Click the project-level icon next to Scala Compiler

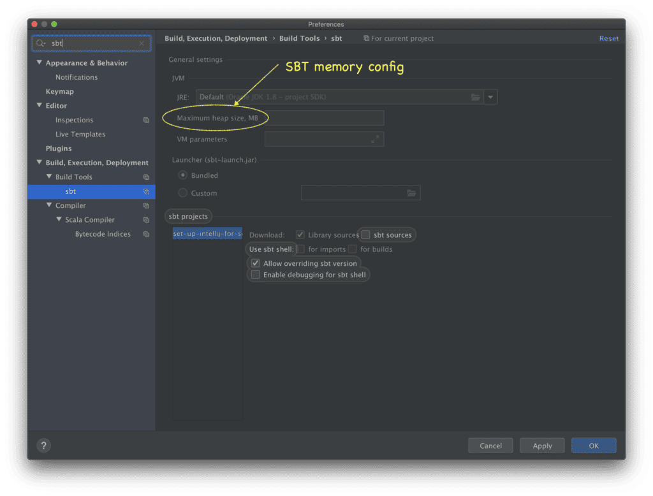(146, 220)
